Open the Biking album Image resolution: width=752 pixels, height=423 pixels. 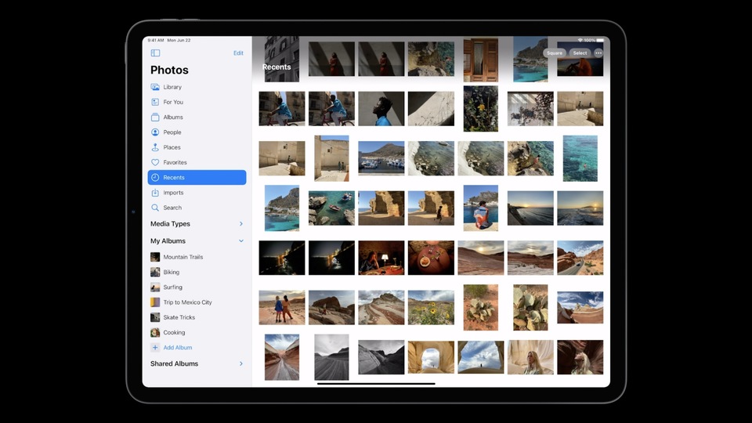pos(197,272)
